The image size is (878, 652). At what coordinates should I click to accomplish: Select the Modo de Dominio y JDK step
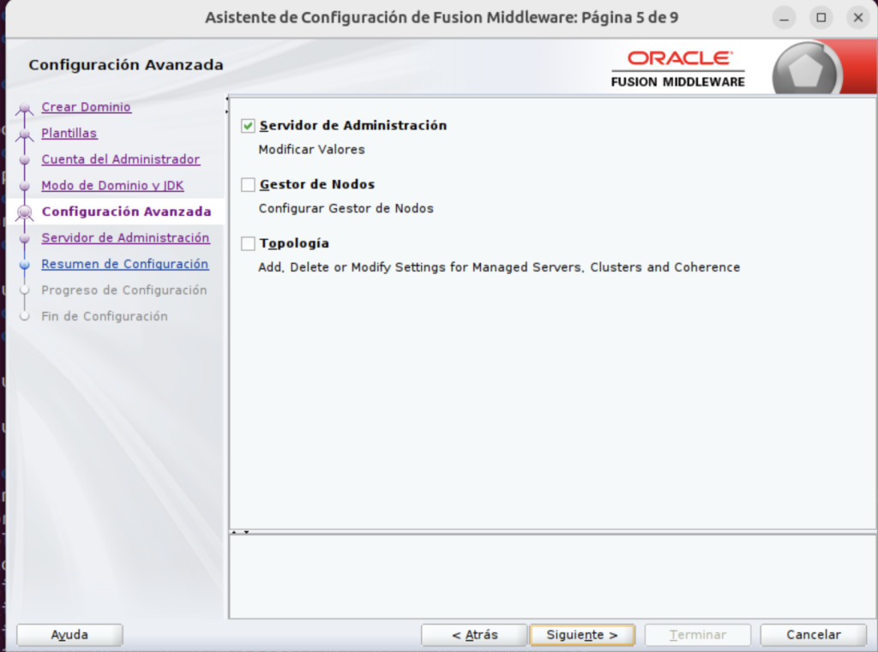tap(111, 185)
